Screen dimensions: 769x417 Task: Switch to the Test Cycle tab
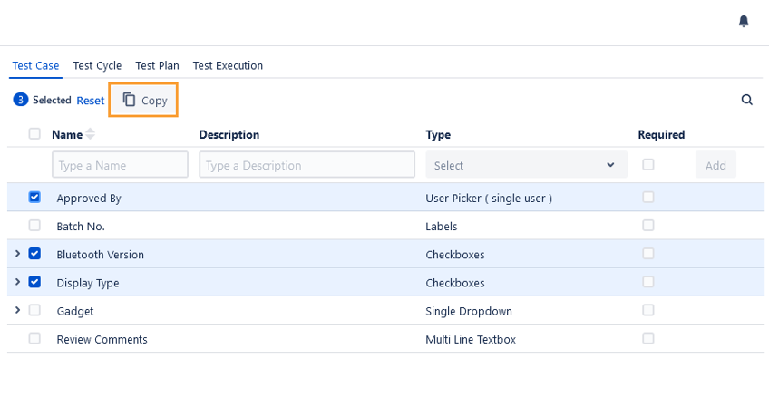pos(97,65)
